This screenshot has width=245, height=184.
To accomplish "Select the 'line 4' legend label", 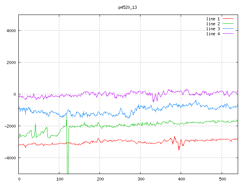I will point(213,34).
